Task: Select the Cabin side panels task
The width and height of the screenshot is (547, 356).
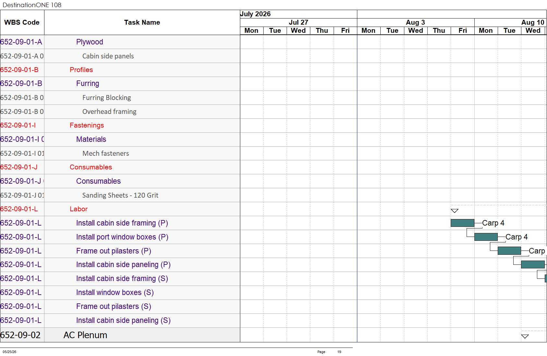Action: pyautogui.click(x=108, y=56)
